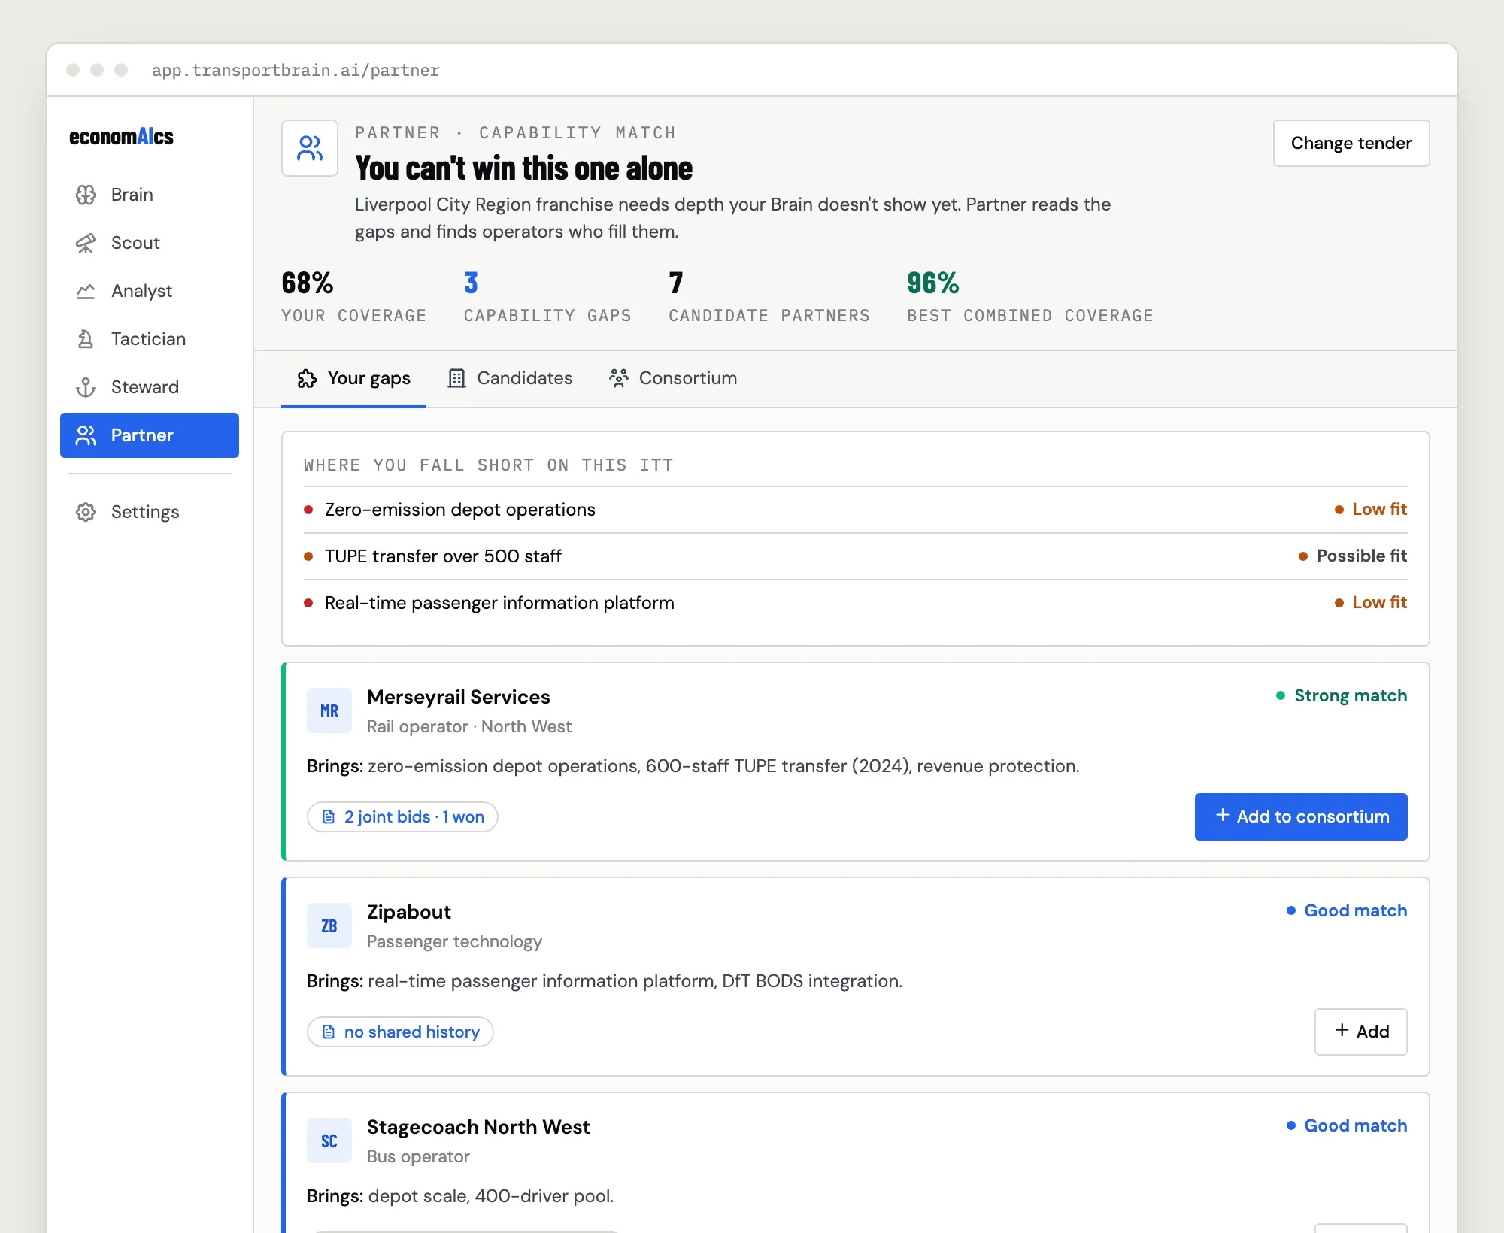Image resolution: width=1504 pixels, height=1233 pixels.
Task: Click the Settings gear icon
Action: pos(86,512)
